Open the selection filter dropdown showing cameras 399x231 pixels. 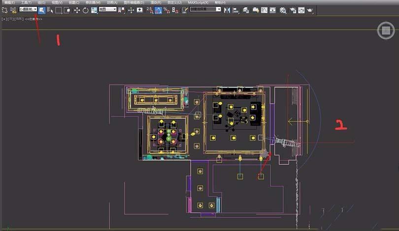coord(28,9)
